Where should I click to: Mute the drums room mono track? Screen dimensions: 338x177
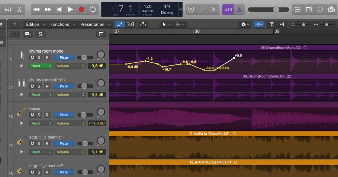32,58
